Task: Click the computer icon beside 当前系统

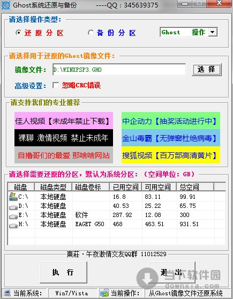Action: coord(7,293)
